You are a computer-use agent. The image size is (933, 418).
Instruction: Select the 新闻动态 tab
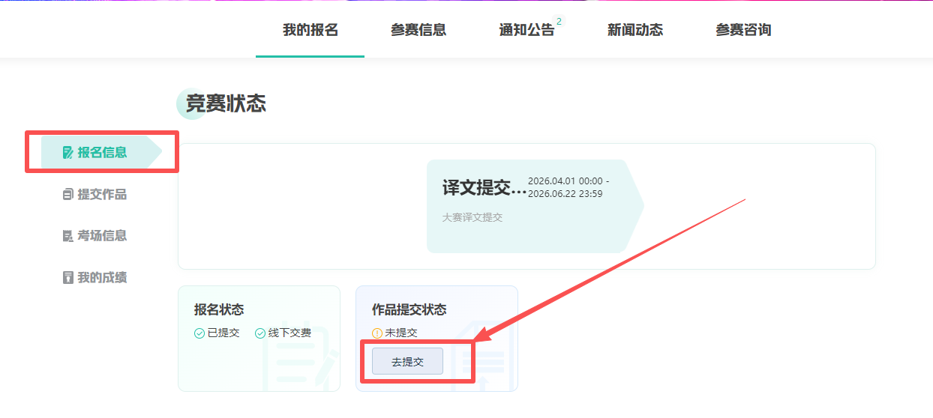(x=635, y=30)
